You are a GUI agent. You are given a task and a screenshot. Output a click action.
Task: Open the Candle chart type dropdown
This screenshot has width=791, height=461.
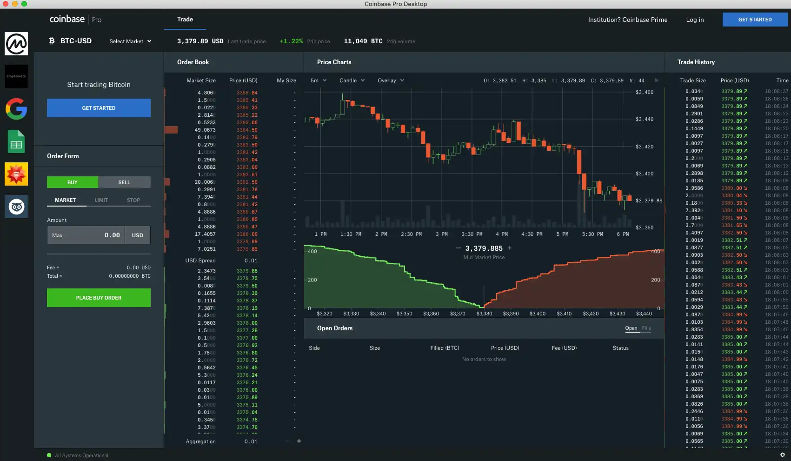pos(352,80)
